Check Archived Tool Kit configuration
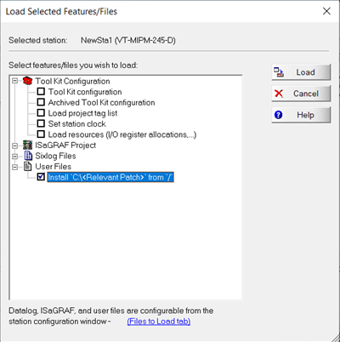This screenshot has height=342, width=340. (x=41, y=102)
